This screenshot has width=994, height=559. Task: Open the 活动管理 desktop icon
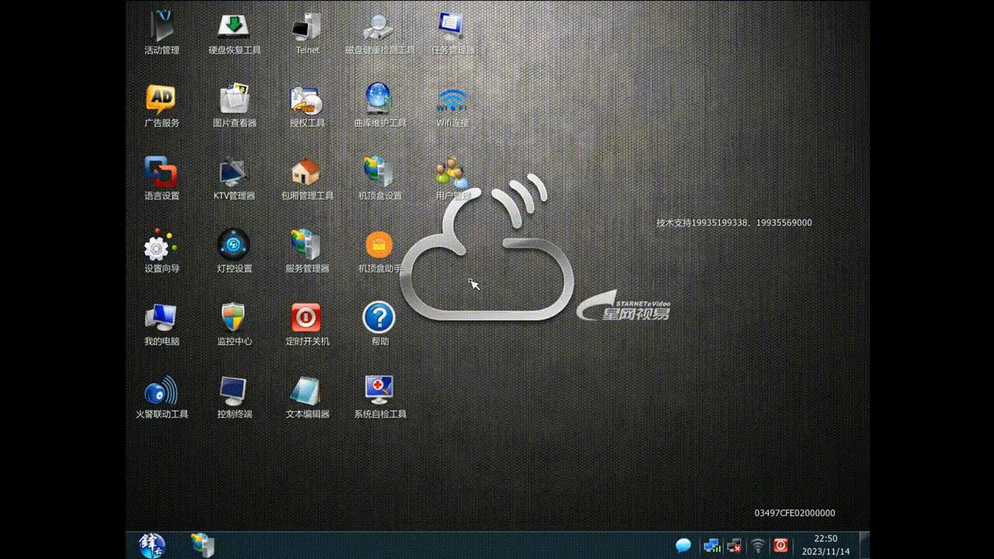pyautogui.click(x=162, y=28)
